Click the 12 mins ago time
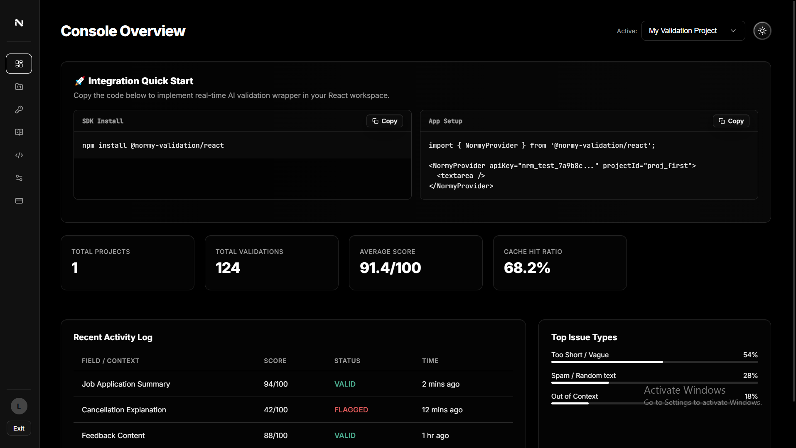The width and height of the screenshot is (796, 448). tap(442, 410)
